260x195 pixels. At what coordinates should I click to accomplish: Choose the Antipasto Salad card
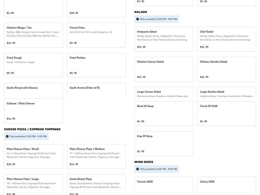(x=163, y=39)
